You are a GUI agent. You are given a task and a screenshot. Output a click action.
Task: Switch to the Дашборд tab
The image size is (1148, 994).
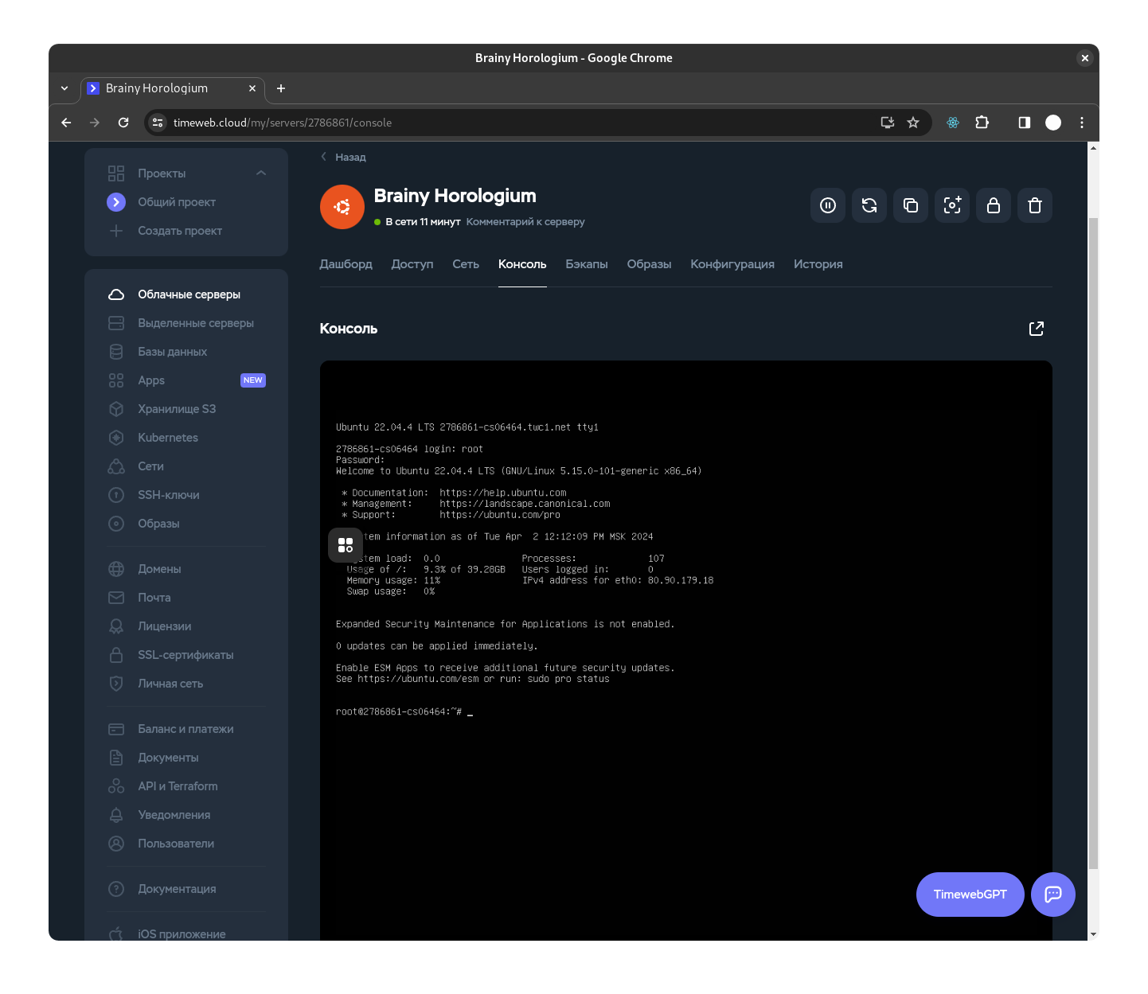coord(346,264)
